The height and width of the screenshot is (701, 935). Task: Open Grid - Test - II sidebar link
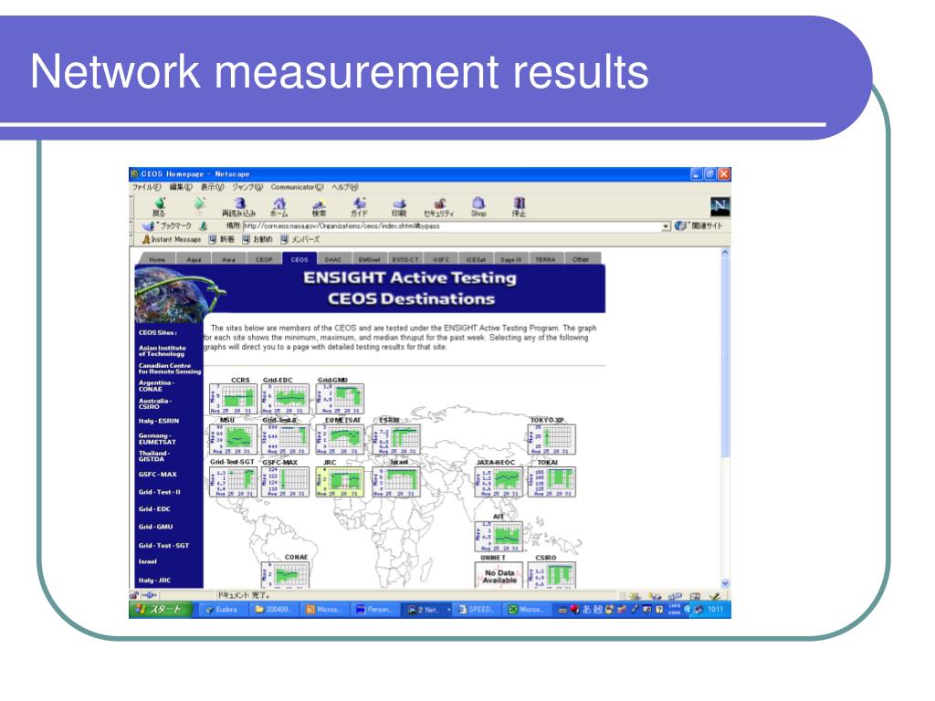[x=159, y=492]
